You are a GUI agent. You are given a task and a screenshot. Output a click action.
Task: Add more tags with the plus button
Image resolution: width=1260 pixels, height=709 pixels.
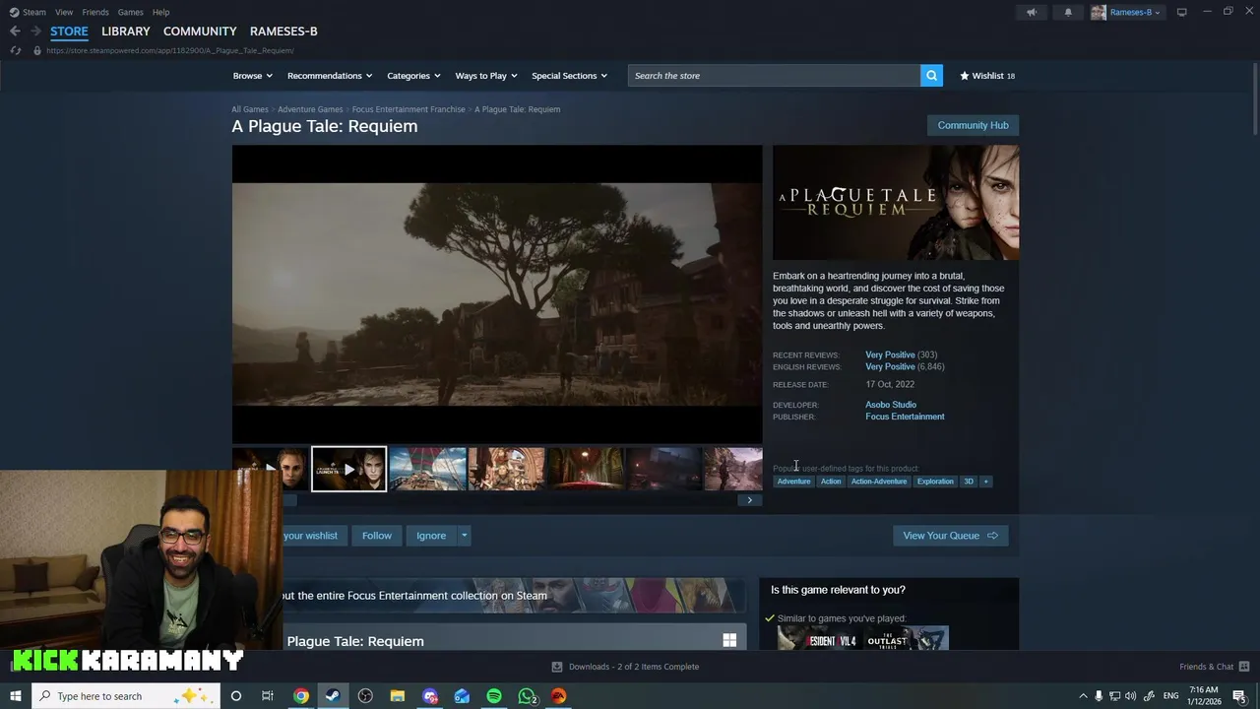[985, 482]
